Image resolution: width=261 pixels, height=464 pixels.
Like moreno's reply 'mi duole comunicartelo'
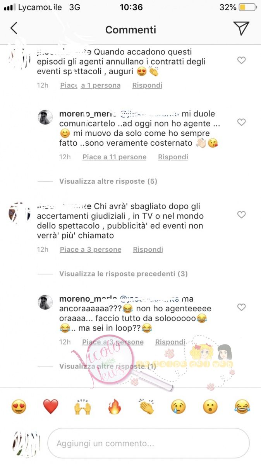241,122
